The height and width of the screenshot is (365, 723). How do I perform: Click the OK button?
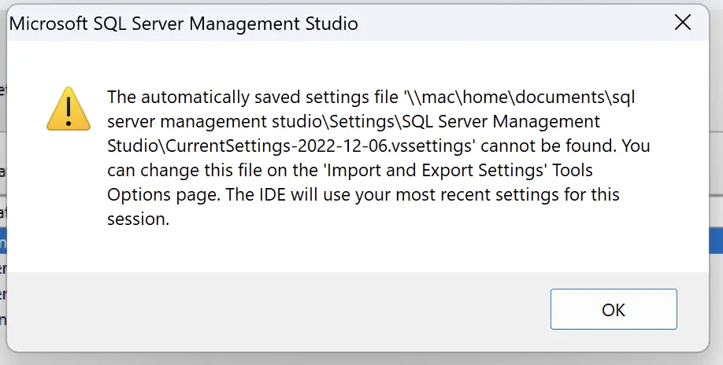(x=614, y=309)
